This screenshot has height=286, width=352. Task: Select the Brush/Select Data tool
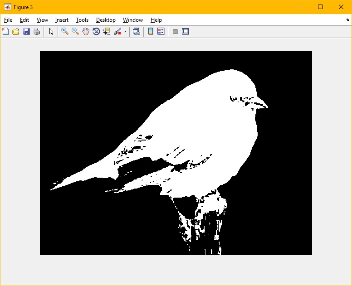pyautogui.click(x=117, y=32)
